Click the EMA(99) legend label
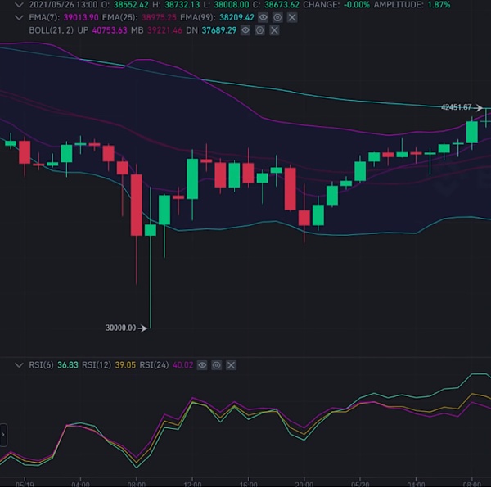491x488 pixels. pyautogui.click(x=199, y=17)
